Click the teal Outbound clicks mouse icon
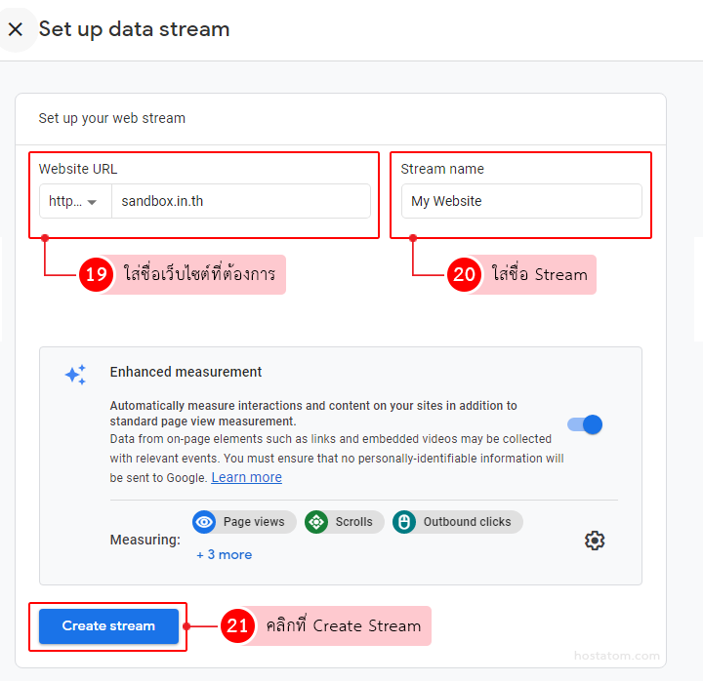 [404, 522]
